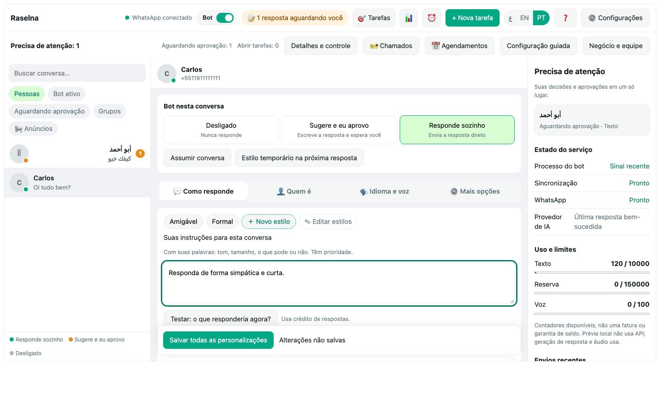The width and height of the screenshot is (660, 412).
Task: Click into the conversation instructions text area
Action: coord(339,283)
